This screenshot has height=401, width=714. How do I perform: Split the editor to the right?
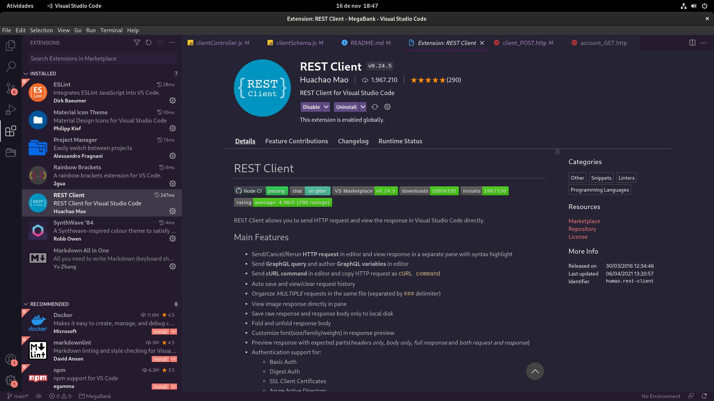tap(692, 43)
